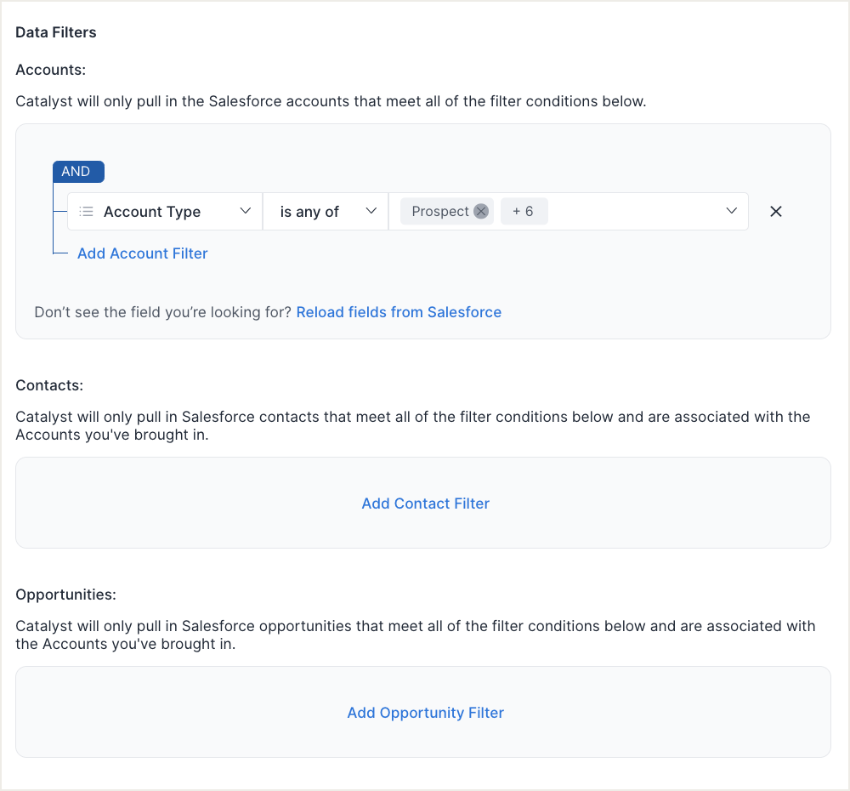Delete the Account Type filter row
Viewport: 850px width, 791px height.
point(775,212)
